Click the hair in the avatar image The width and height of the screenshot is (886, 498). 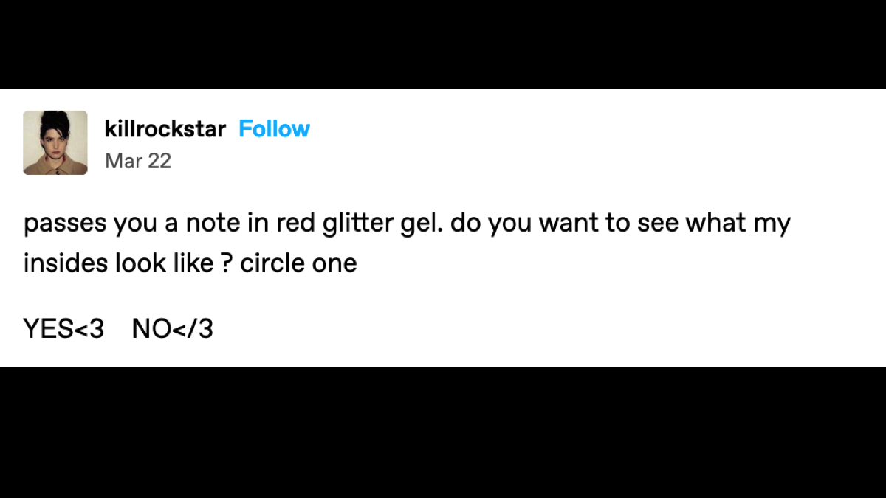tap(55, 121)
